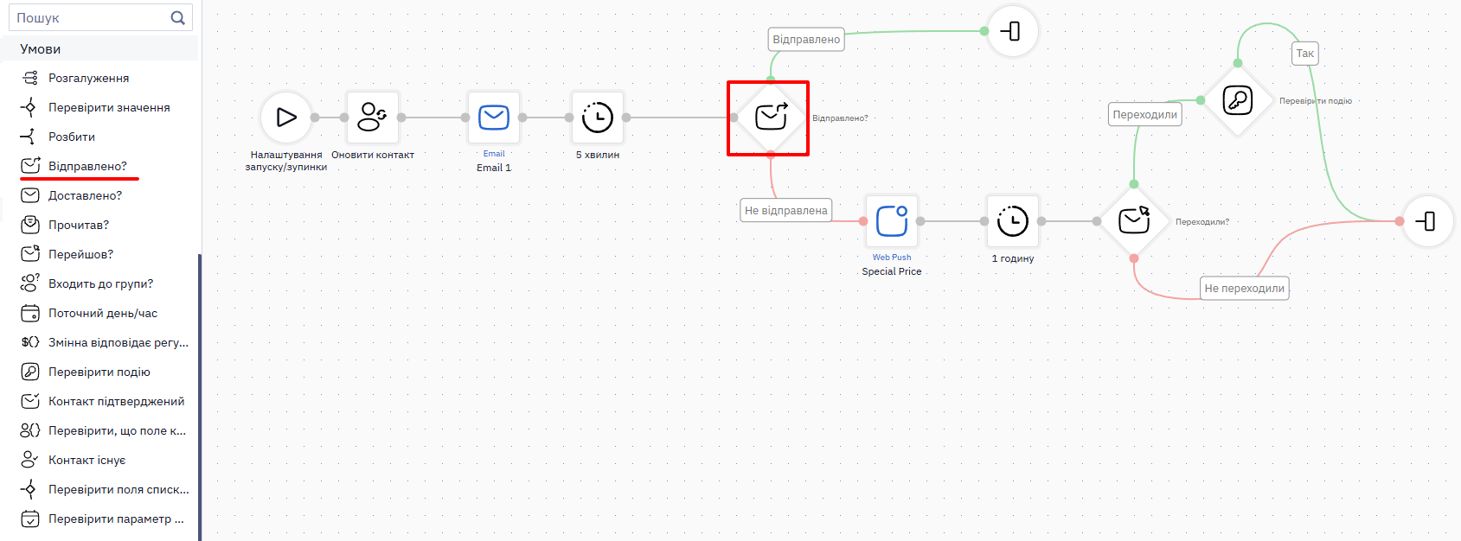Select the Контакт підтверджений icon
Screen dimensions: 1461x541
click(x=30, y=401)
